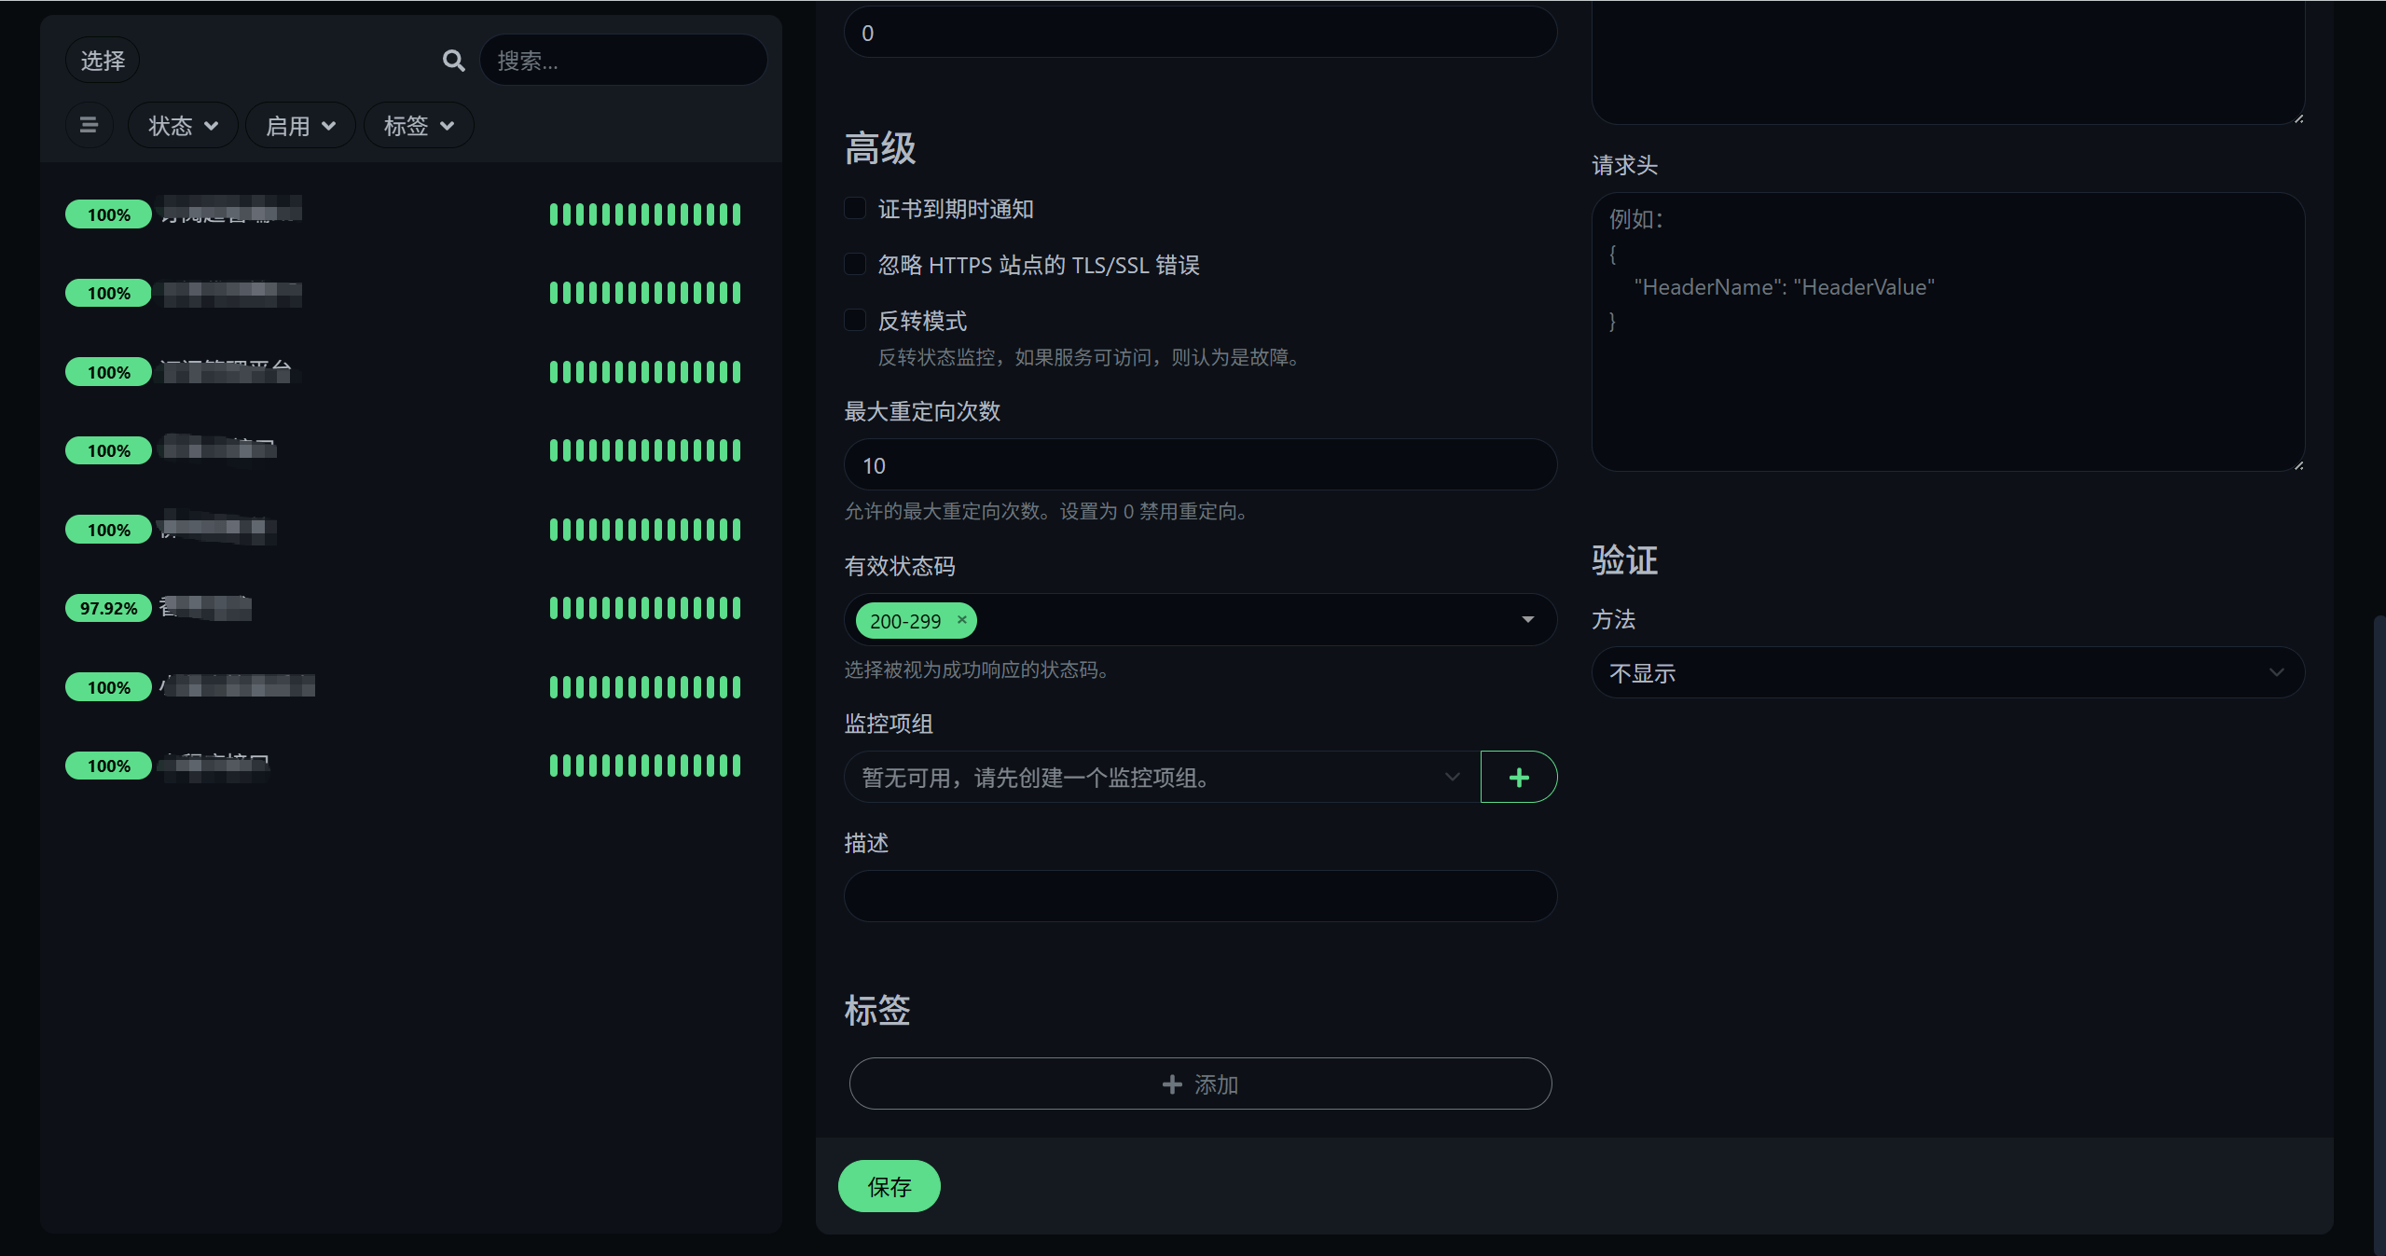Click the list filter hamburger icon
Image resolution: width=2386 pixels, height=1256 pixels.
[89, 125]
